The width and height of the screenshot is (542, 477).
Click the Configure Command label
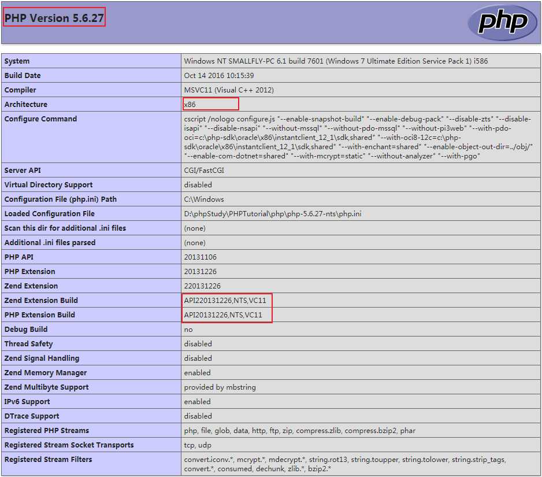[x=40, y=119]
